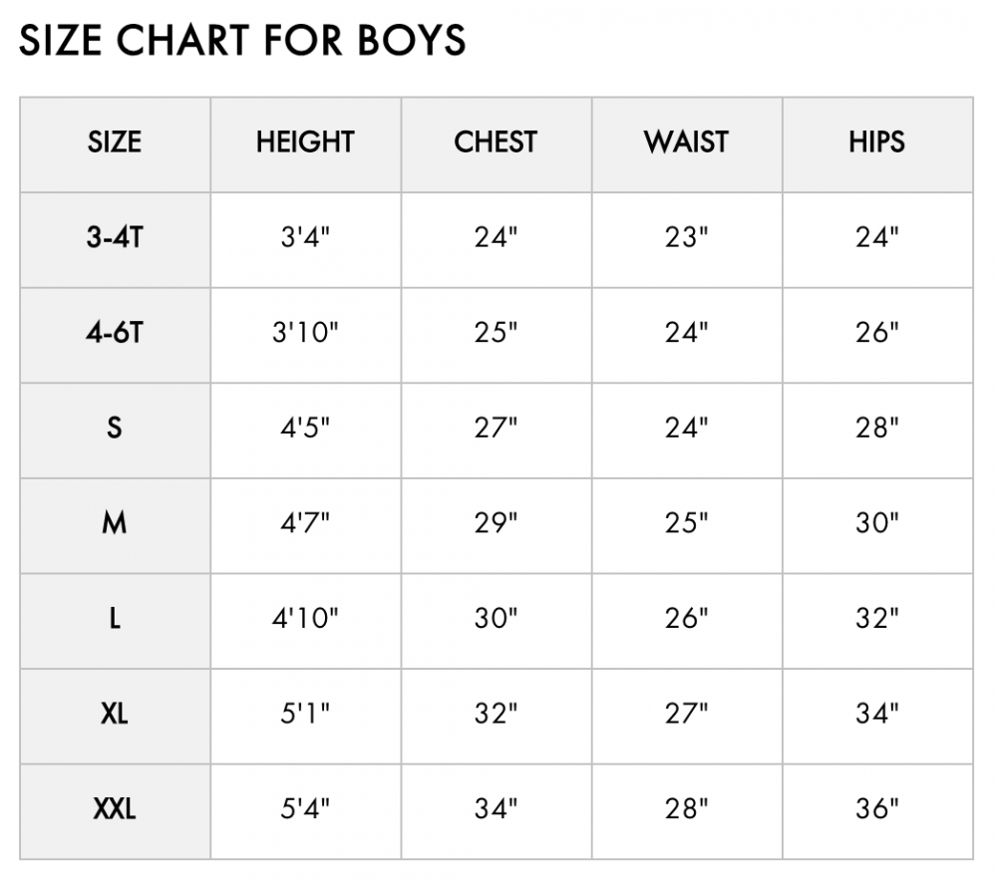This screenshot has width=997, height=886.
Task: Click the SIZE column header
Action: [x=115, y=145]
